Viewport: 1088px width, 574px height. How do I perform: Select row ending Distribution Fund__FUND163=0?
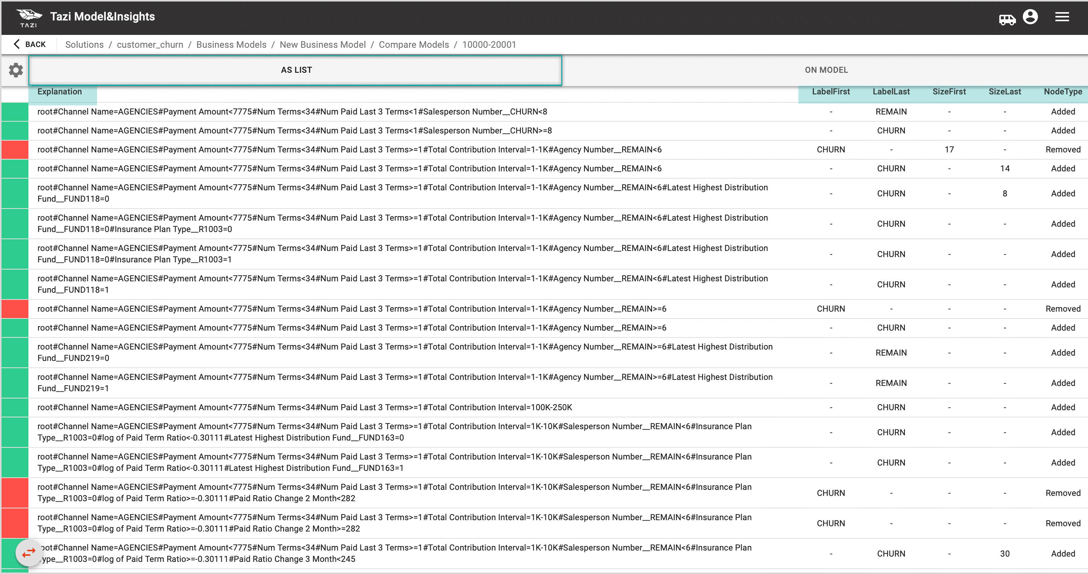pyautogui.click(x=544, y=433)
